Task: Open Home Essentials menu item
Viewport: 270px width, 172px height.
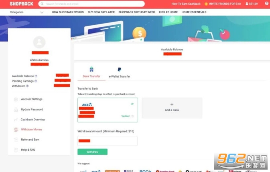Action: point(194,12)
